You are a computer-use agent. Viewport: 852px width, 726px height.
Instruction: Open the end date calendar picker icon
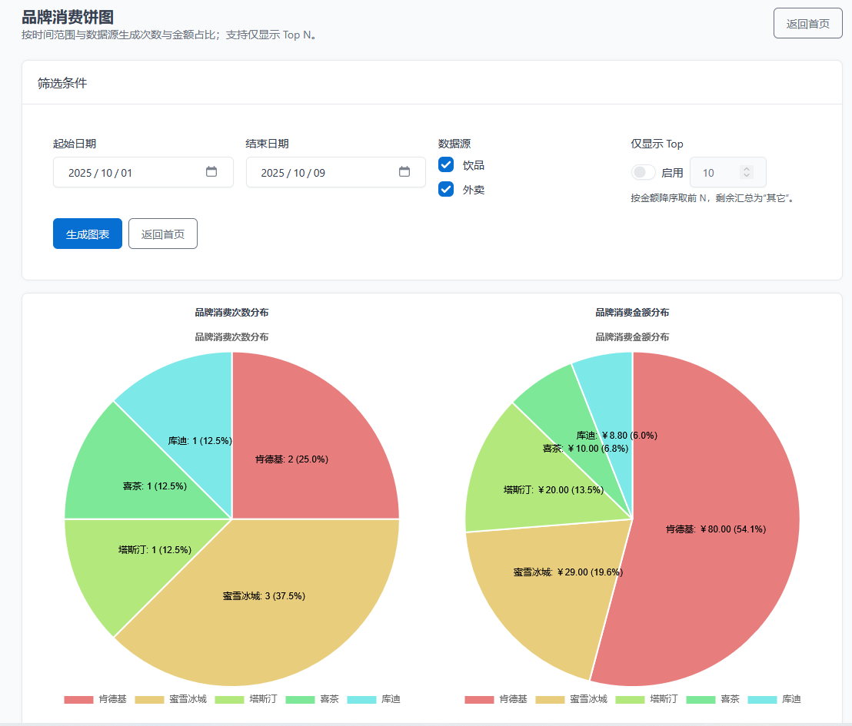[x=404, y=172]
